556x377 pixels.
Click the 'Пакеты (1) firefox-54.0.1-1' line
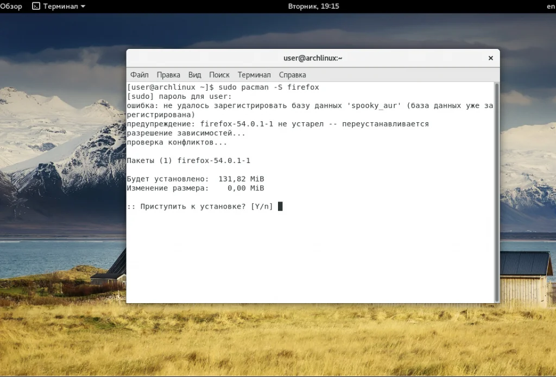188,161
